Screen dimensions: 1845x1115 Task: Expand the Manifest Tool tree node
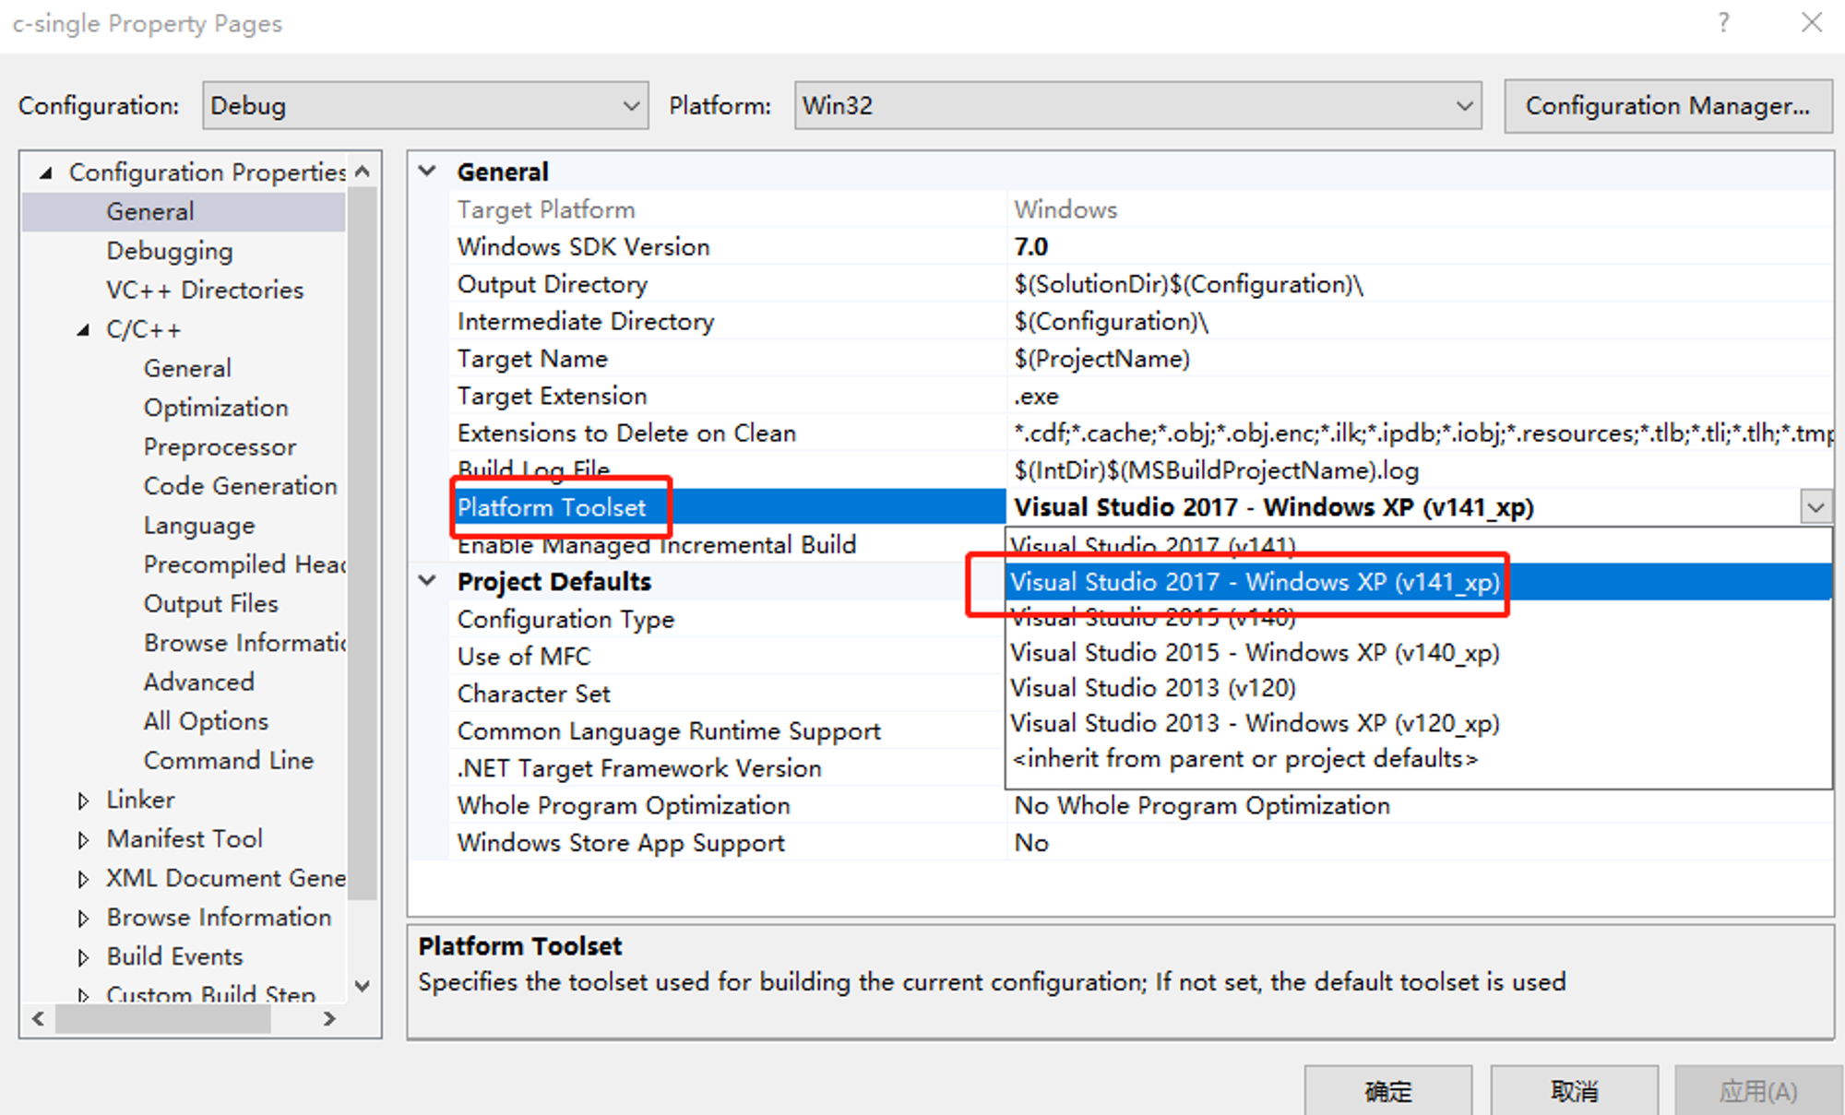coord(83,839)
